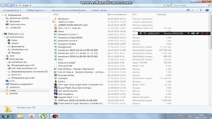This screenshot has width=212, height=119.
Task: Open uTorrent from the taskbar
Action: pyautogui.click(x=43, y=116)
